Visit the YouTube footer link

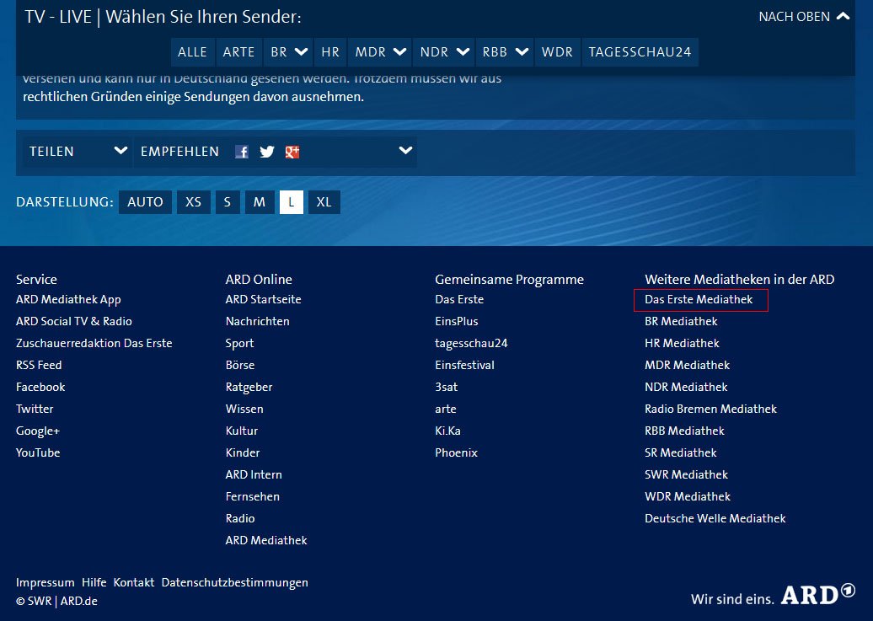coord(38,452)
